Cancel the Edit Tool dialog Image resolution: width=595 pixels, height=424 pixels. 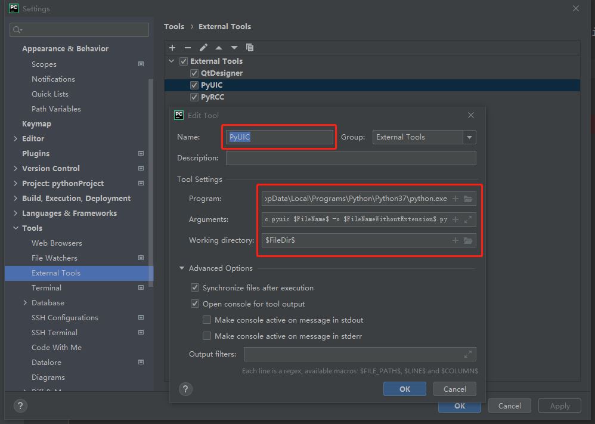(455, 389)
